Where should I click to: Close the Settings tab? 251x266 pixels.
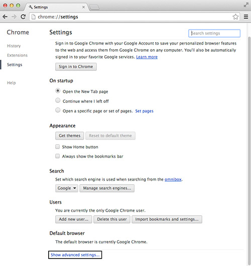[x=83, y=7]
